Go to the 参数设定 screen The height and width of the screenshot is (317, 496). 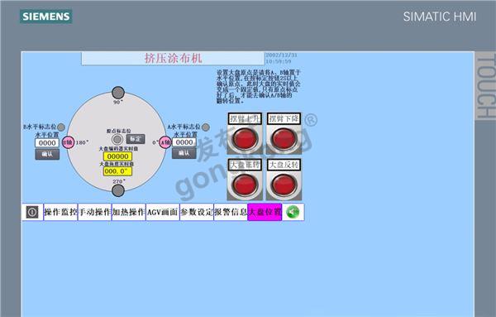(197, 212)
